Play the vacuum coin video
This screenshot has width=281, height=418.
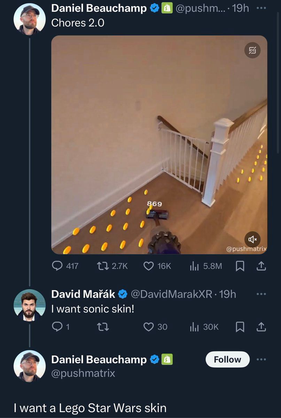(x=159, y=145)
